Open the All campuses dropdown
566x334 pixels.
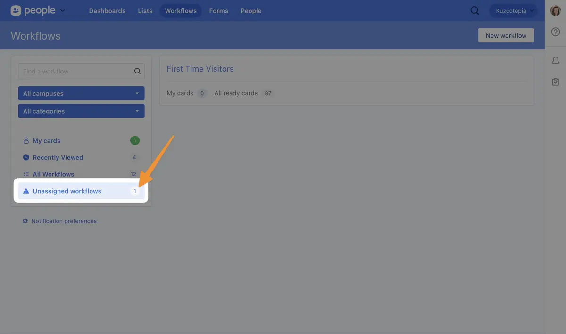point(81,93)
